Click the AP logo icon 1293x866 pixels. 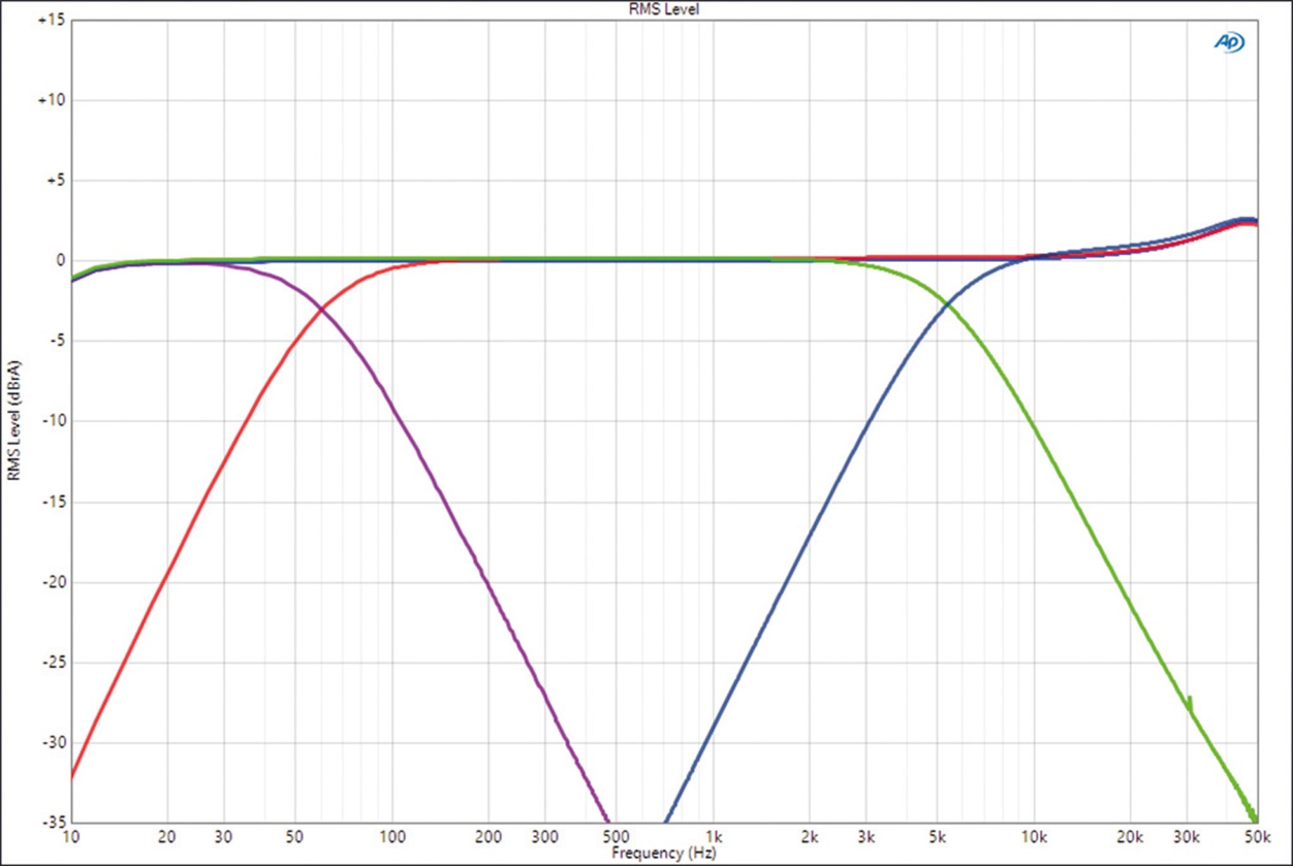(x=1230, y=41)
